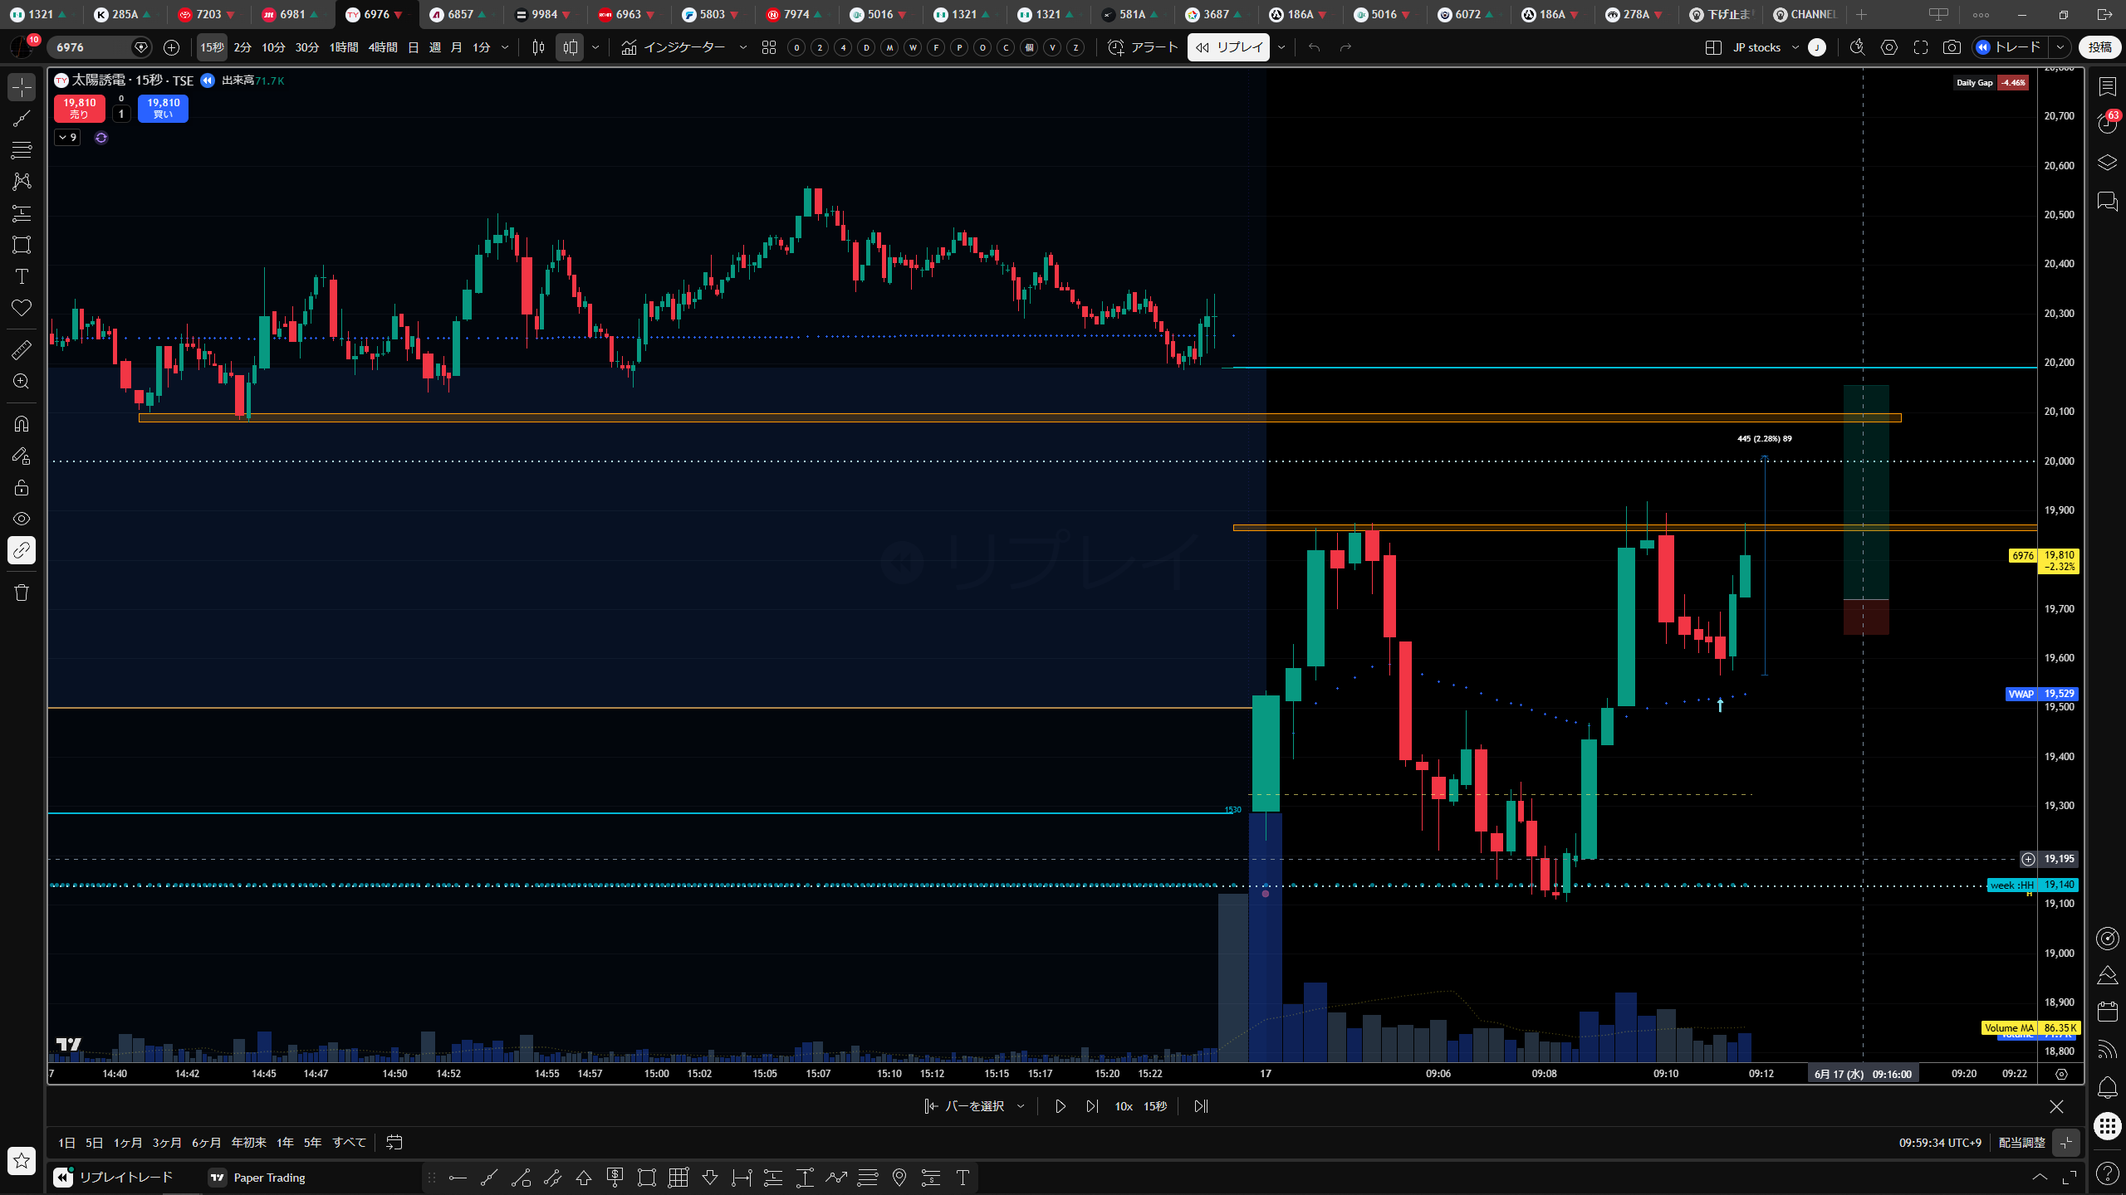Start replay with the play button
This screenshot has height=1195, width=2126.
point(1061,1106)
